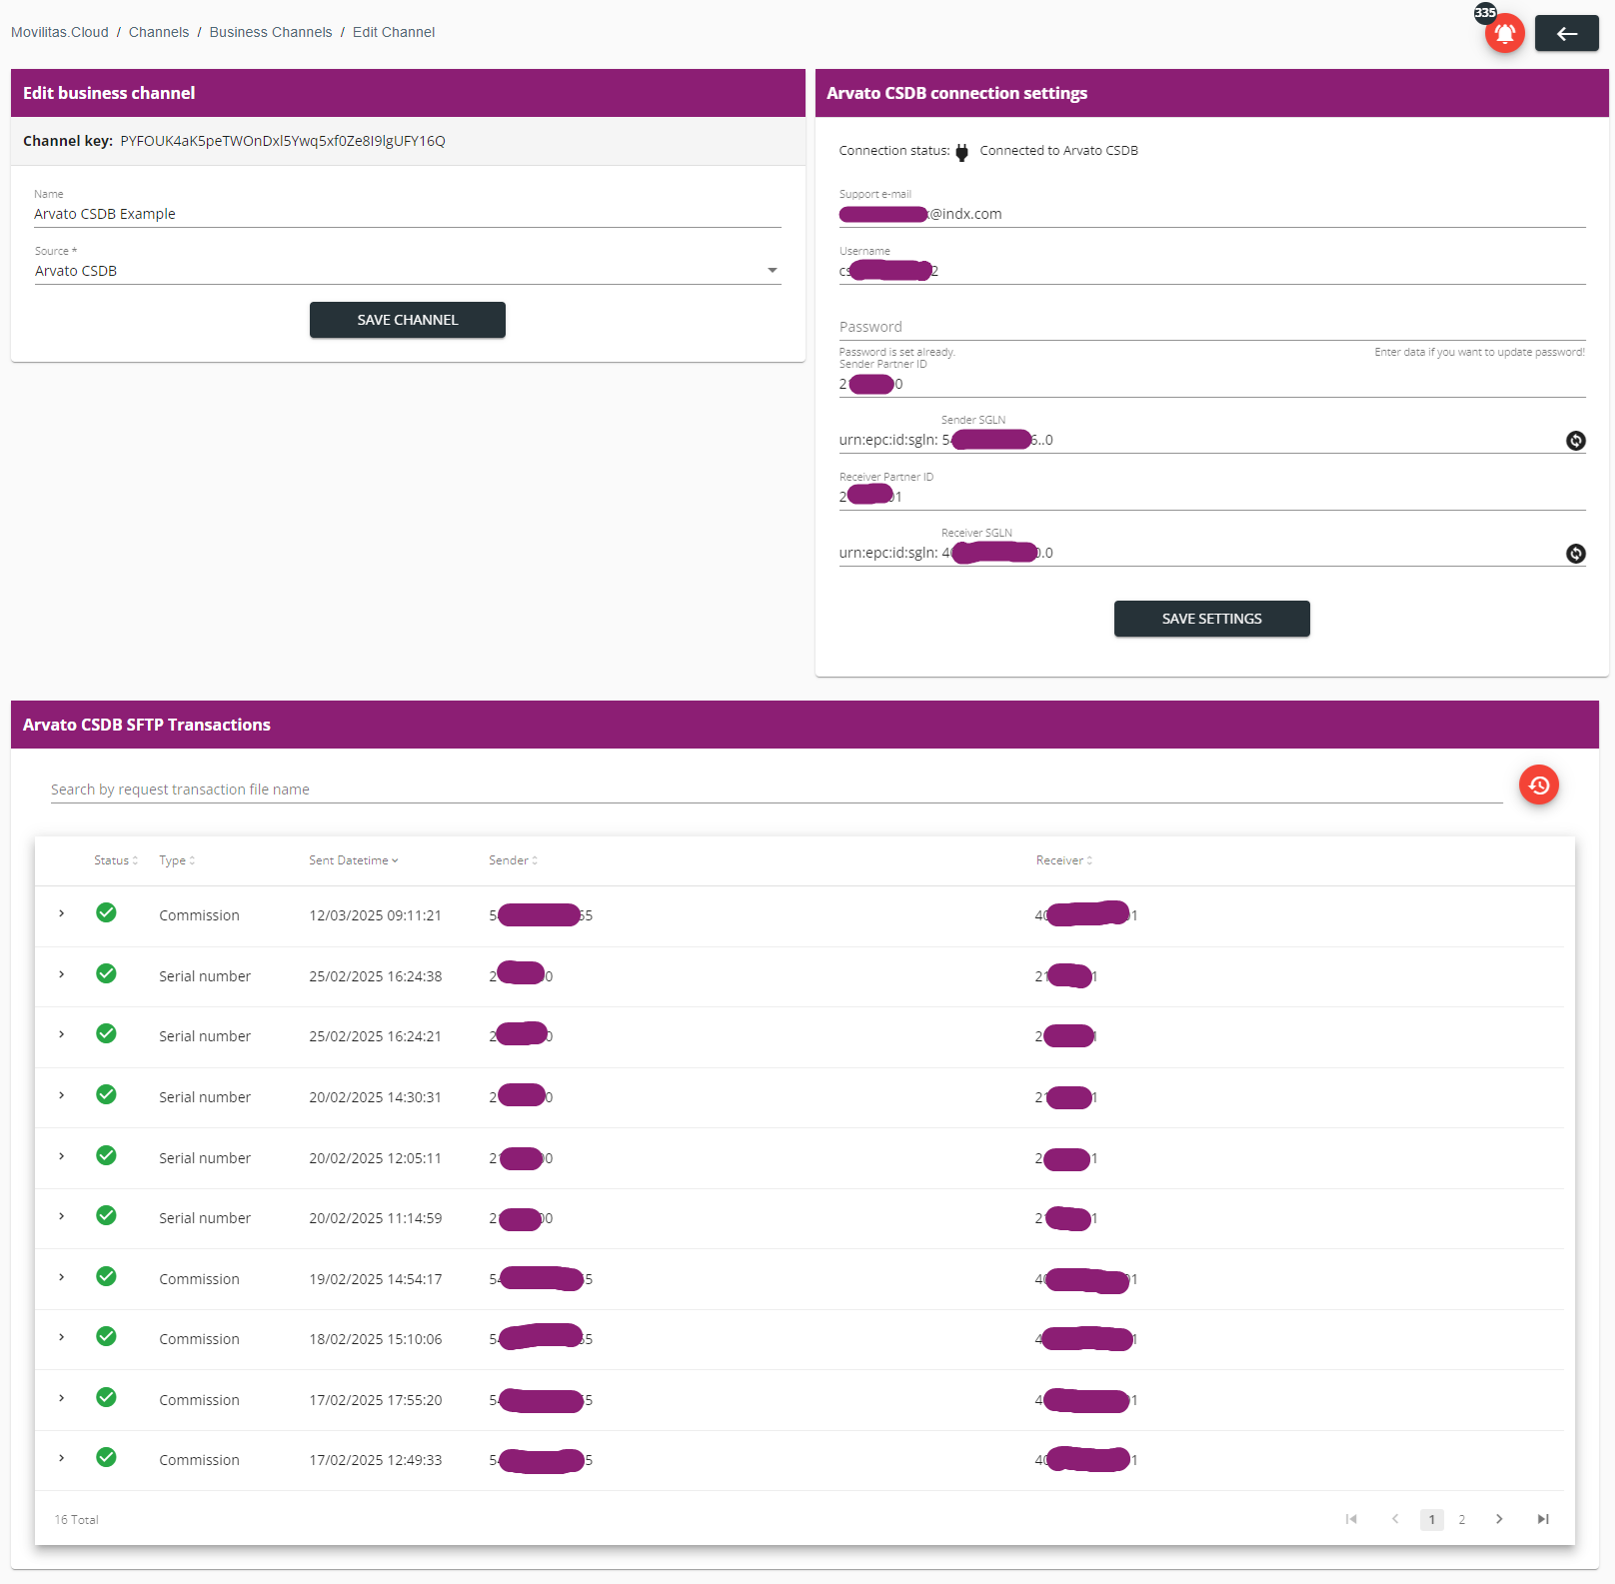The image size is (1615, 1584).
Task: Open the Source dropdown showing Arvato CSDB
Action: [408, 271]
